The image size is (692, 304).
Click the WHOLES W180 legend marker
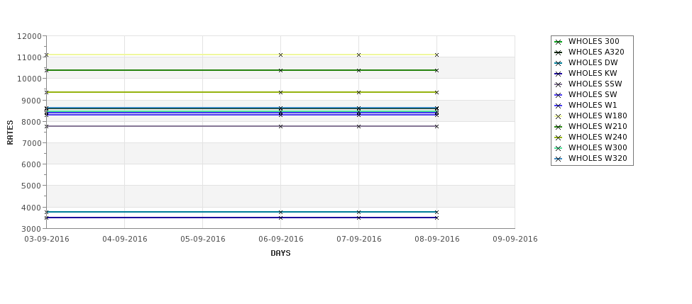click(x=559, y=116)
